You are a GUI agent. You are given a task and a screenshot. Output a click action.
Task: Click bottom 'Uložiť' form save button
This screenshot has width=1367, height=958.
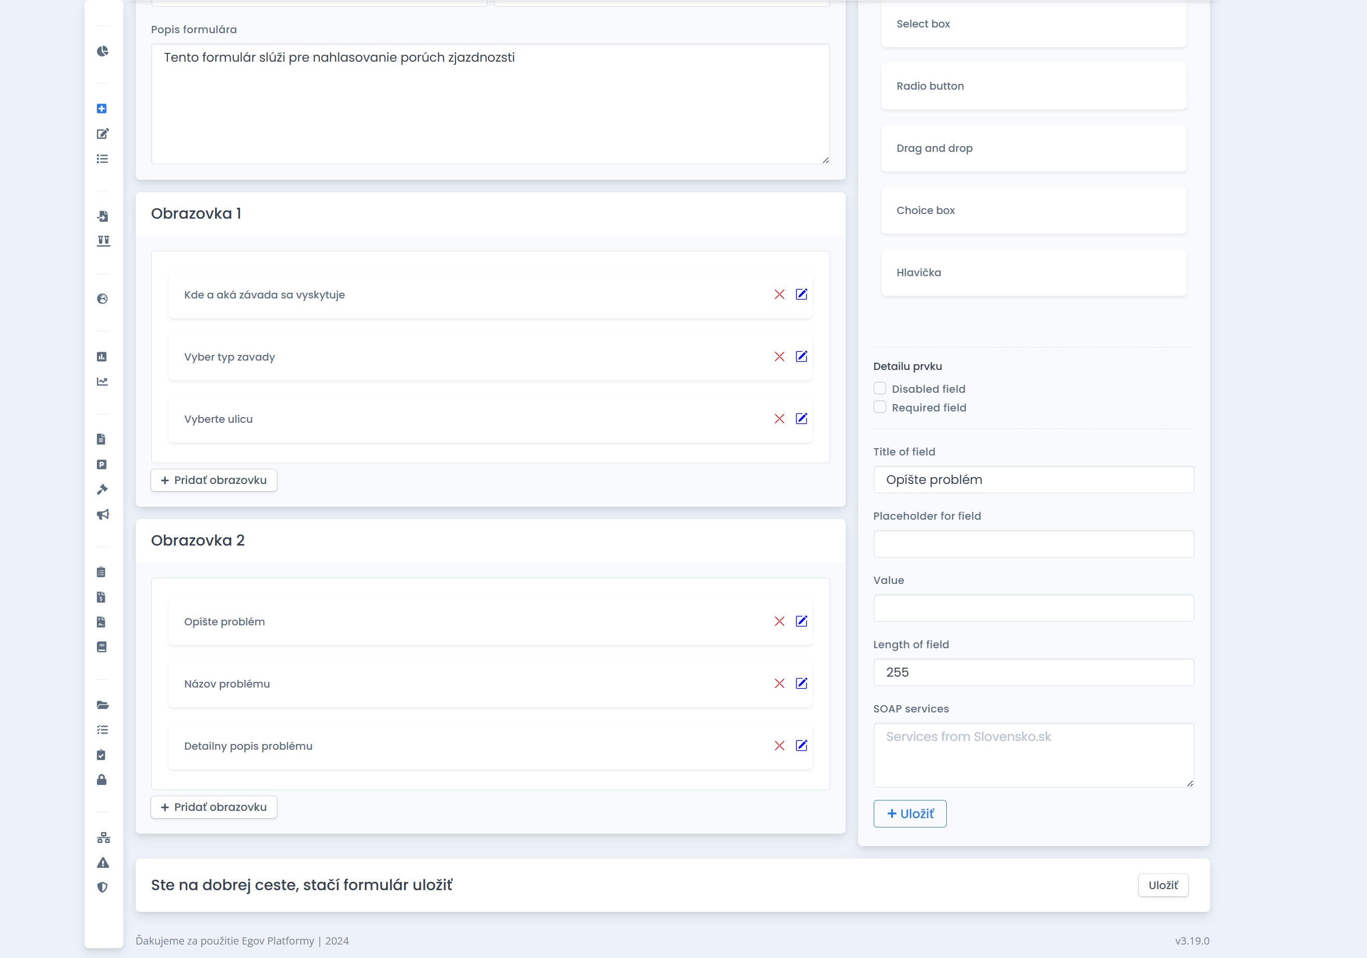1162,885
